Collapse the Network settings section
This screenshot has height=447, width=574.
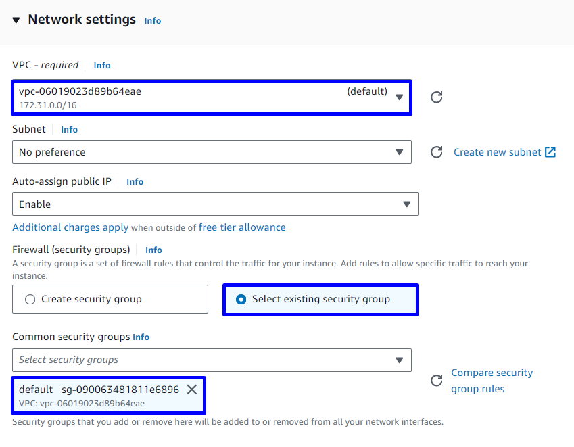point(16,20)
